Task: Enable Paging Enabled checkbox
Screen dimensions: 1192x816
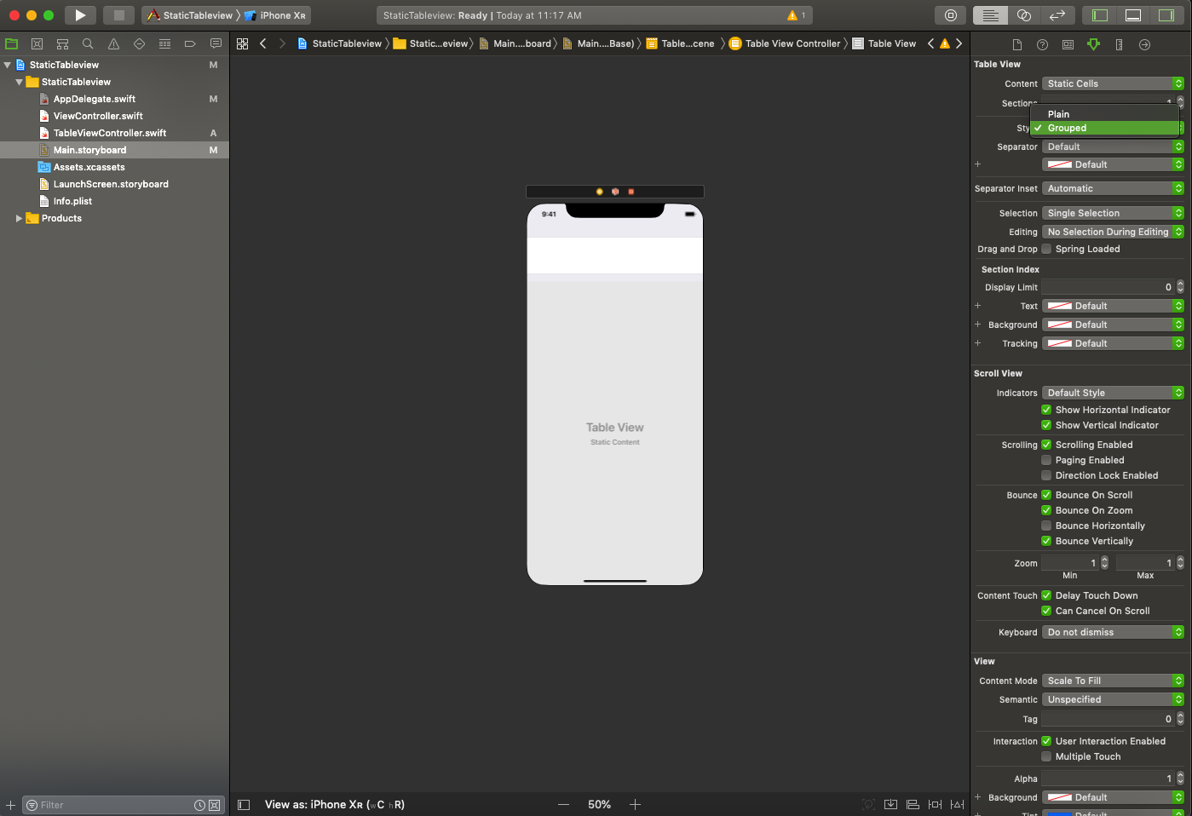Action: tap(1046, 460)
